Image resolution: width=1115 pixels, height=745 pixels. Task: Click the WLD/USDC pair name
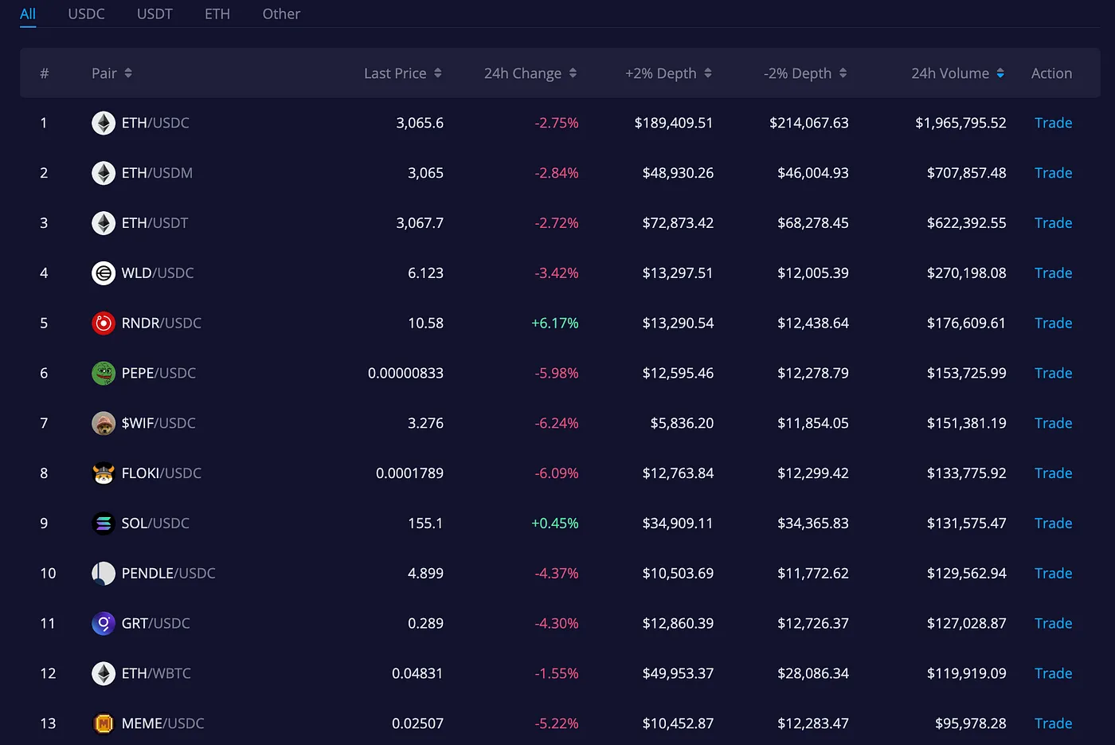pos(158,273)
